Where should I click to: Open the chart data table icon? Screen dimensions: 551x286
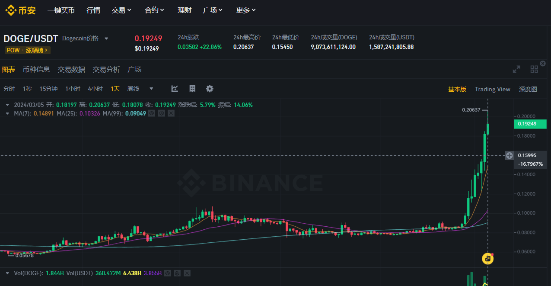pyautogui.click(x=192, y=89)
